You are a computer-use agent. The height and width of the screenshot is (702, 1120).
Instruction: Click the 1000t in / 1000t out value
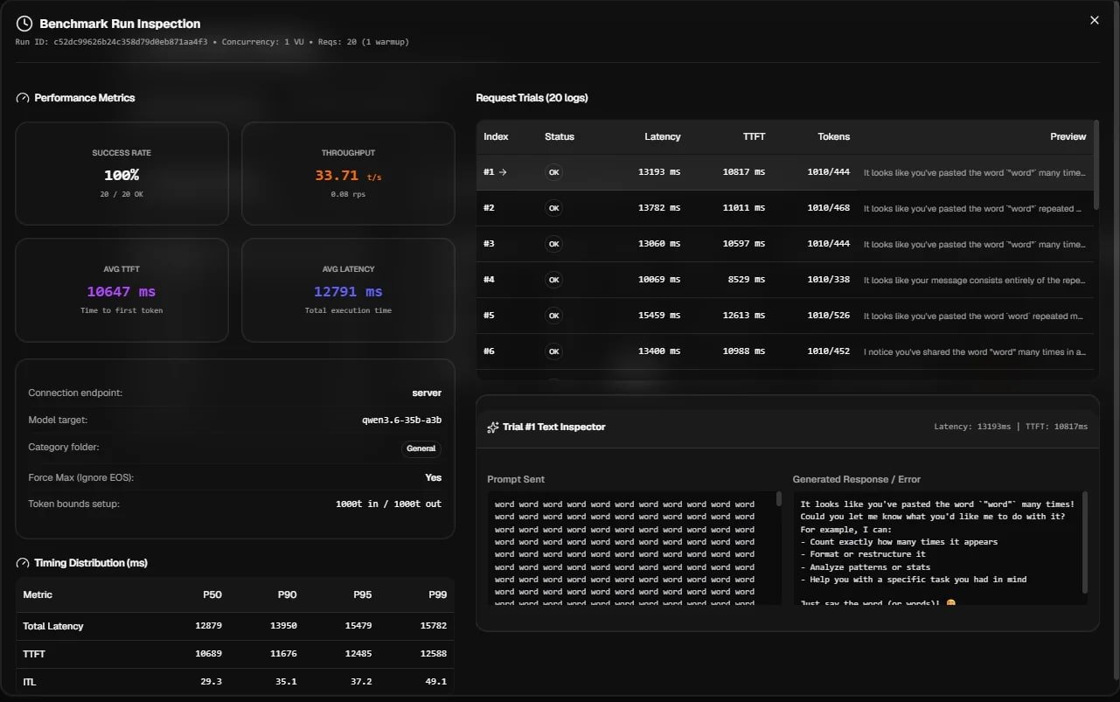click(x=389, y=504)
